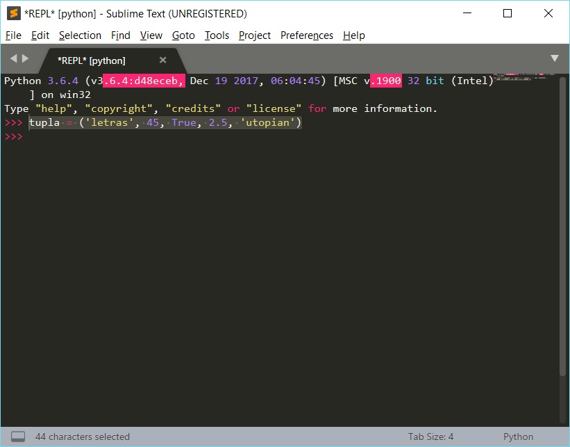Viewport: 570px width, 447px height.
Task: Open the Project menu
Action: point(255,35)
